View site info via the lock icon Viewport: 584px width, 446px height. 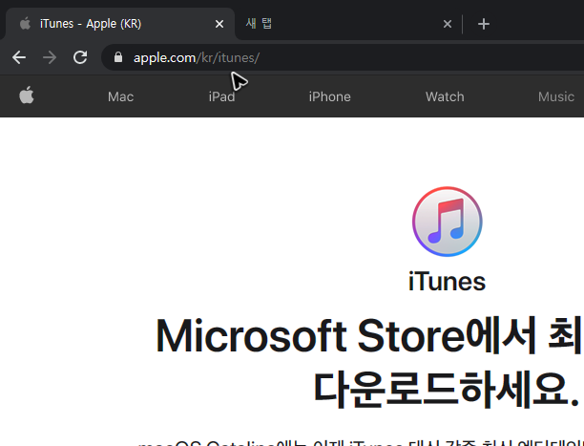(118, 57)
